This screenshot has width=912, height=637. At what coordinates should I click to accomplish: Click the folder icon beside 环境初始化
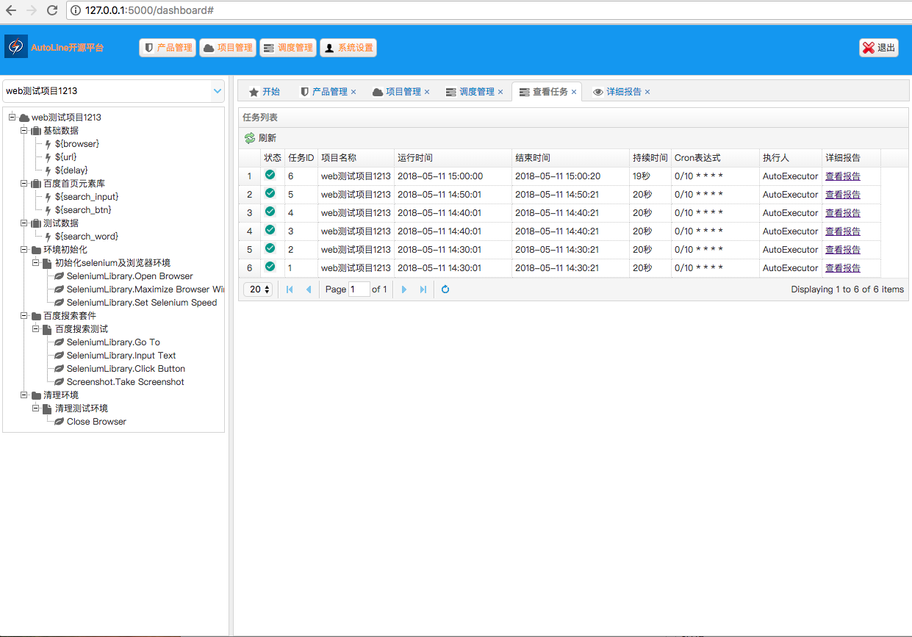(x=36, y=250)
